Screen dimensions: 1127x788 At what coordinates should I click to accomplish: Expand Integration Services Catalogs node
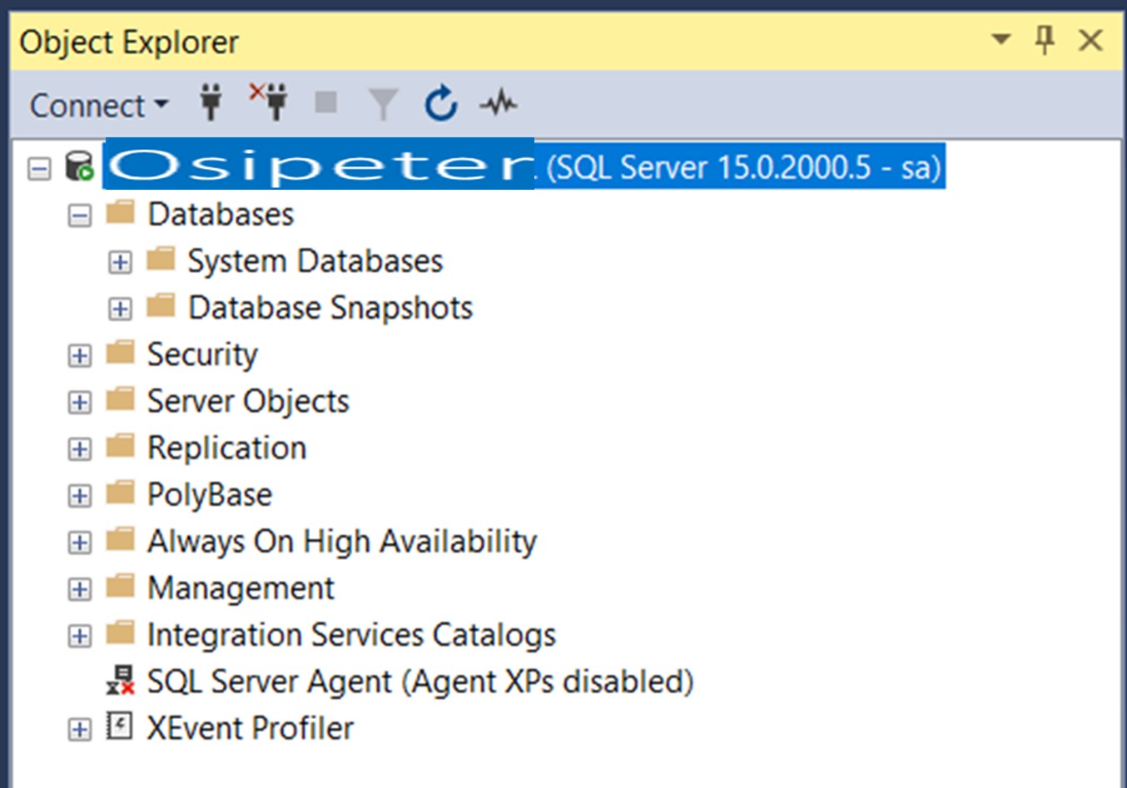click(80, 636)
